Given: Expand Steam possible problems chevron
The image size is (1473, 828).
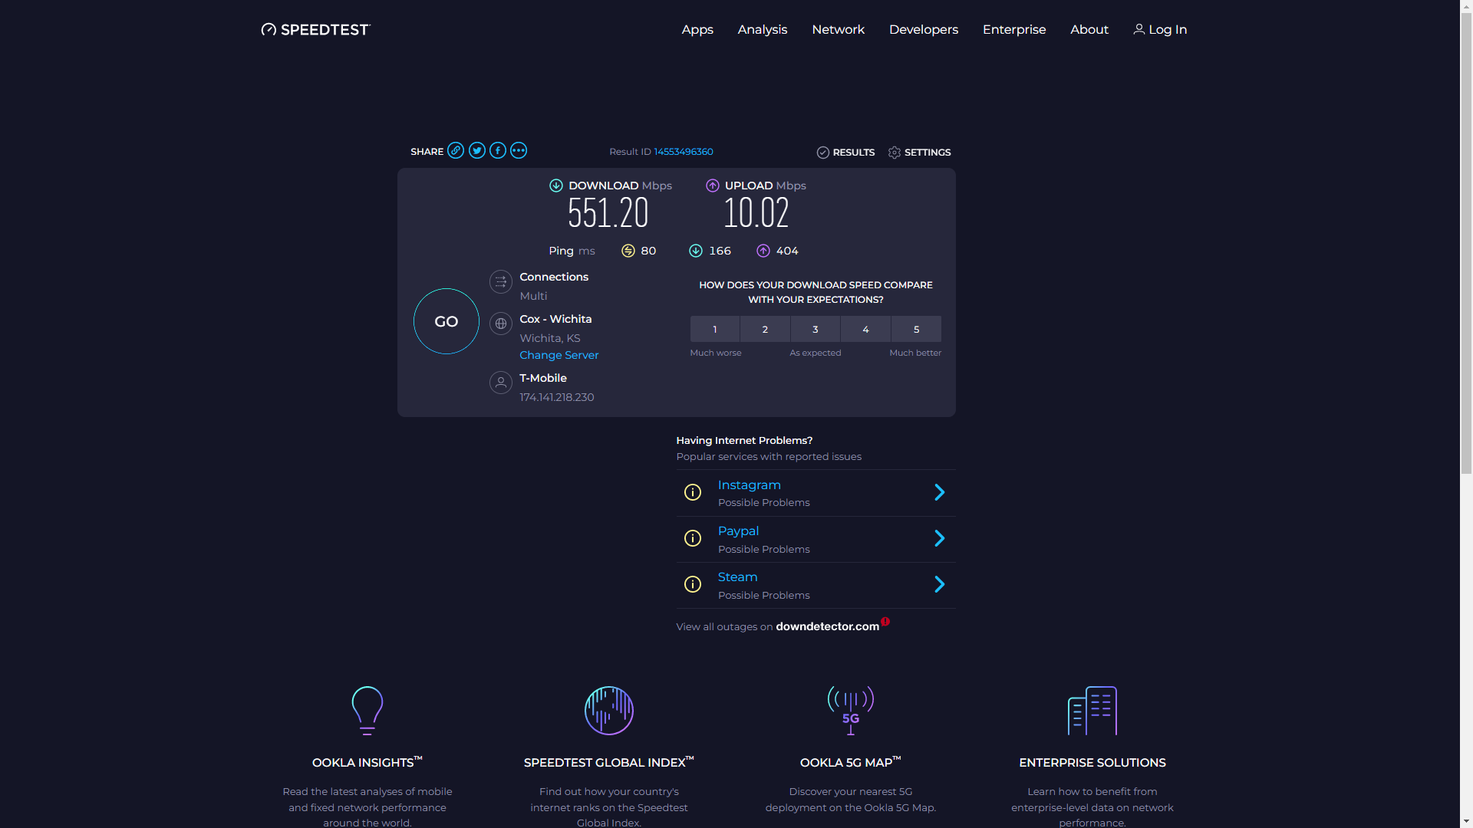Looking at the screenshot, I should 939,584.
